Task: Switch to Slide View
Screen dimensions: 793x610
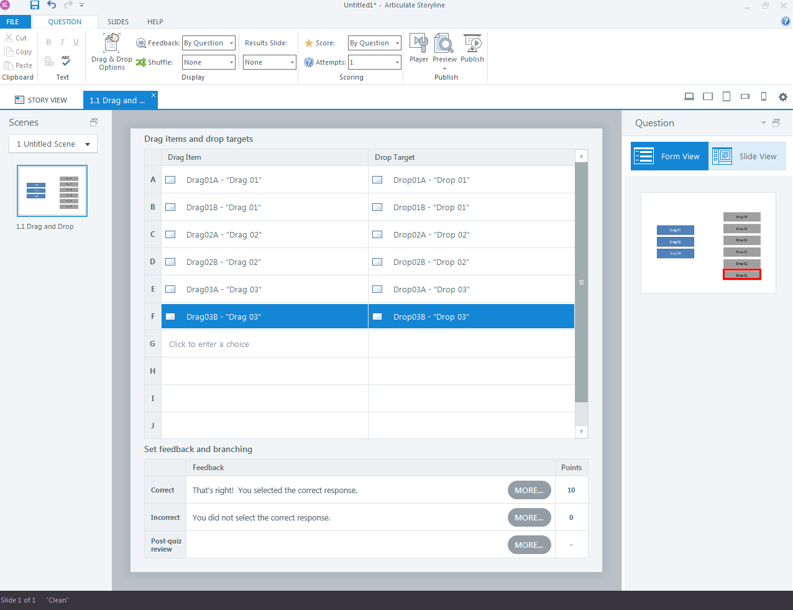Action: tap(748, 156)
